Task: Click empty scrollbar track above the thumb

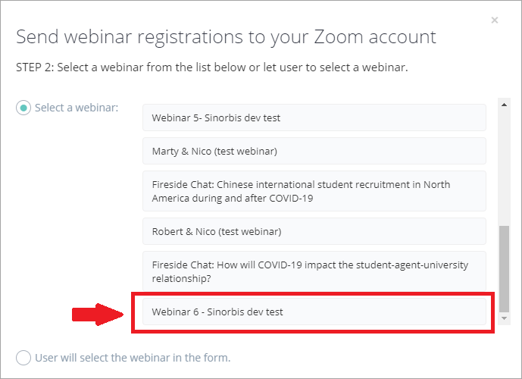Action: click(504, 167)
